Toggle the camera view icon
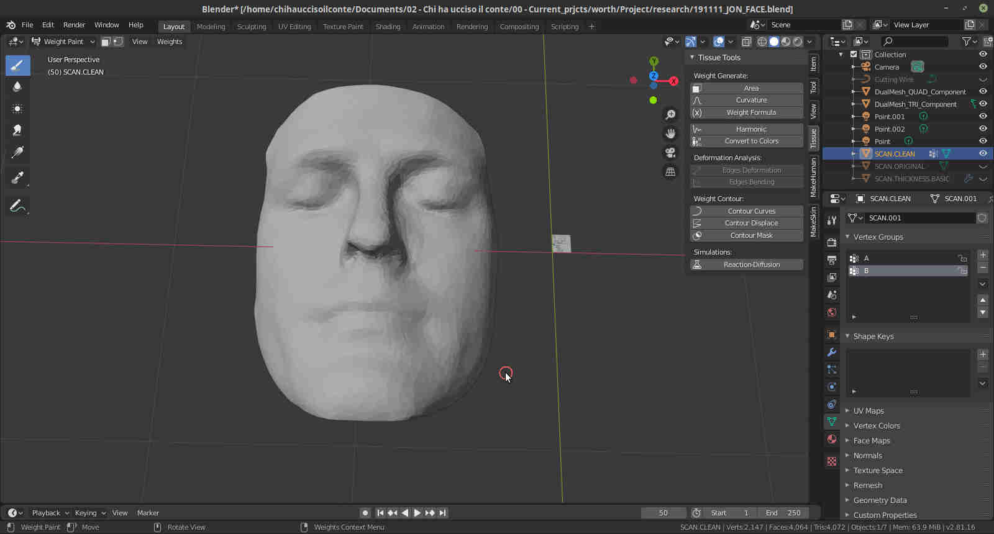Image resolution: width=994 pixels, height=534 pixels. click(670, 153)
